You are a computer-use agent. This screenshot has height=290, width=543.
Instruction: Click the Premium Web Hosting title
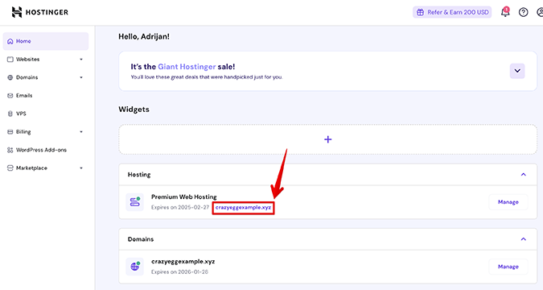[x=184, y=197]
